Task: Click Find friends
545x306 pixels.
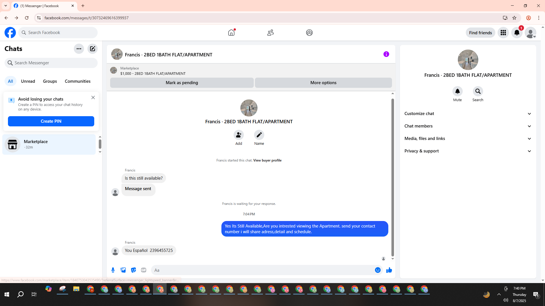Action: coord(481,33)
